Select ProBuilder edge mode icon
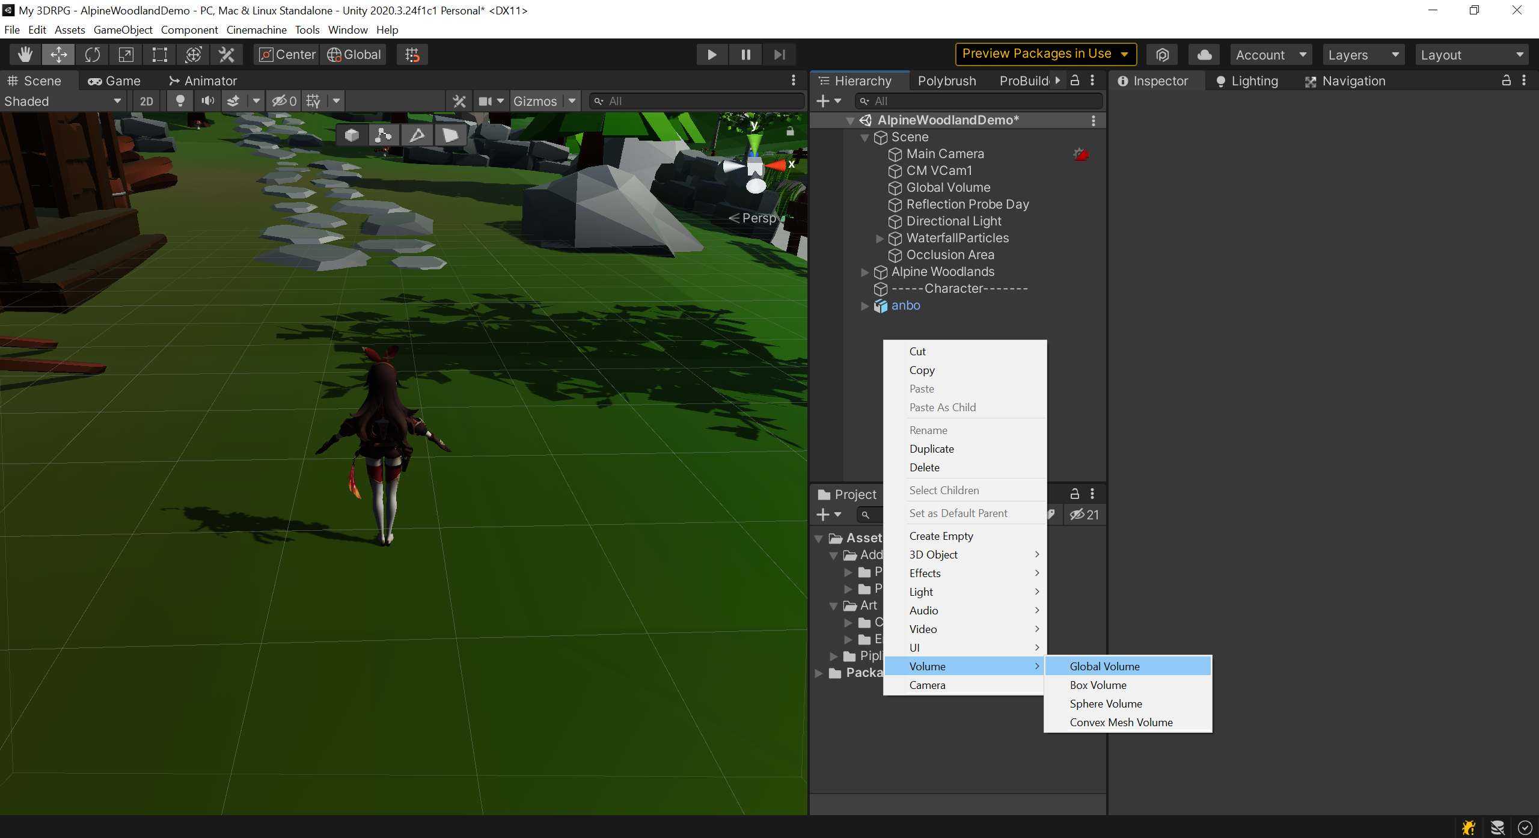 click(417, 135)
